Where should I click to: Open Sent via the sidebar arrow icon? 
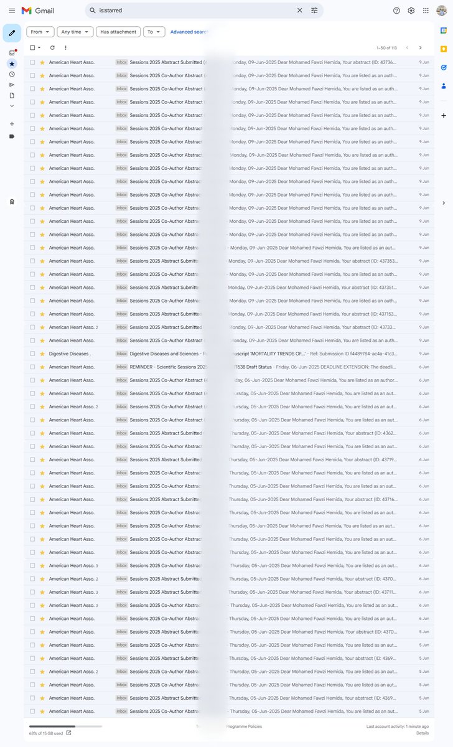[x=12, y=85]
